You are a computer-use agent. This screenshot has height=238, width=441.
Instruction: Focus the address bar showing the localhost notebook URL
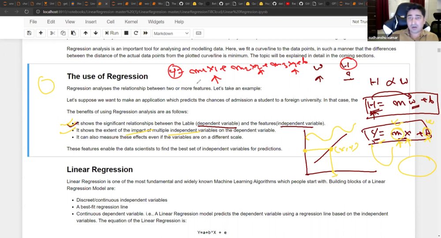click(x=155, y=12)
